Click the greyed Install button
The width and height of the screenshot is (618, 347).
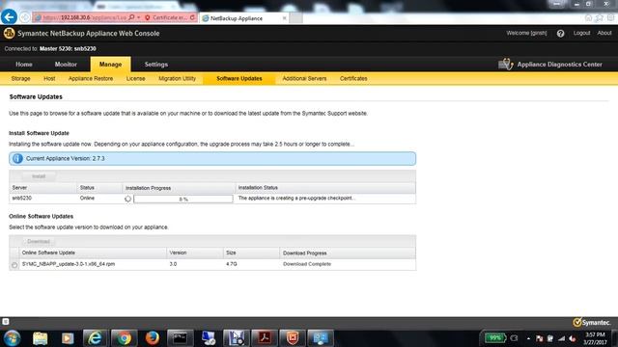39,176
